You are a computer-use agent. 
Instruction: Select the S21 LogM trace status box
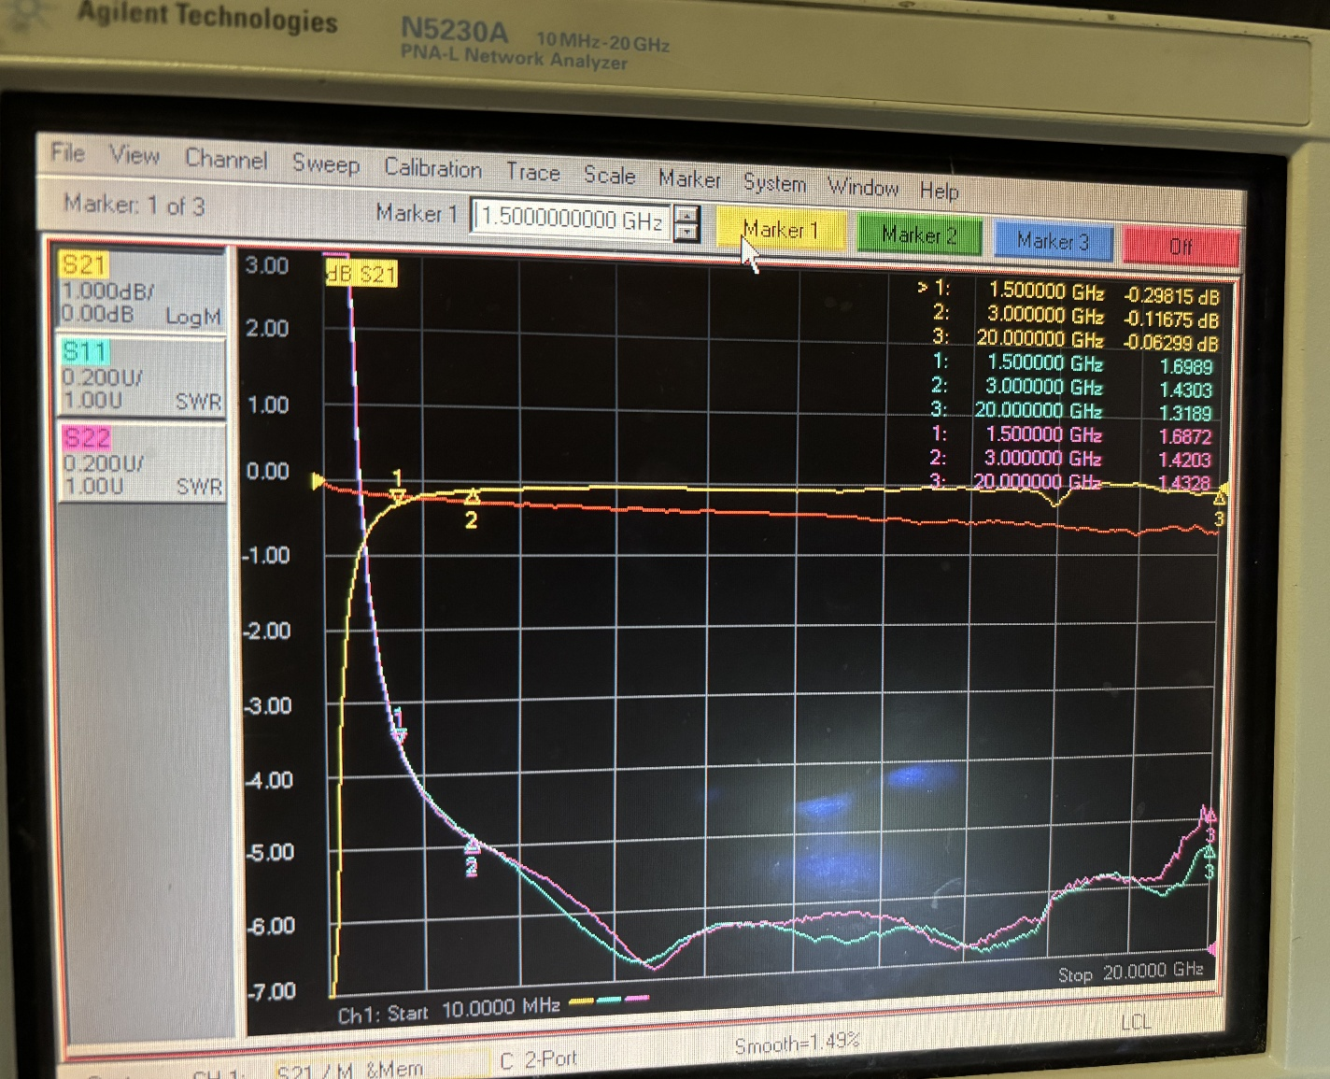pyautogui.click(x=141, y=291)
